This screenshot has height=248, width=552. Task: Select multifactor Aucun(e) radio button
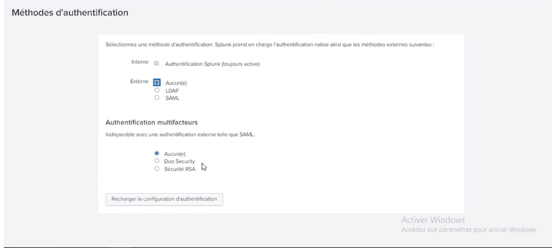click(x=157, y=153)
